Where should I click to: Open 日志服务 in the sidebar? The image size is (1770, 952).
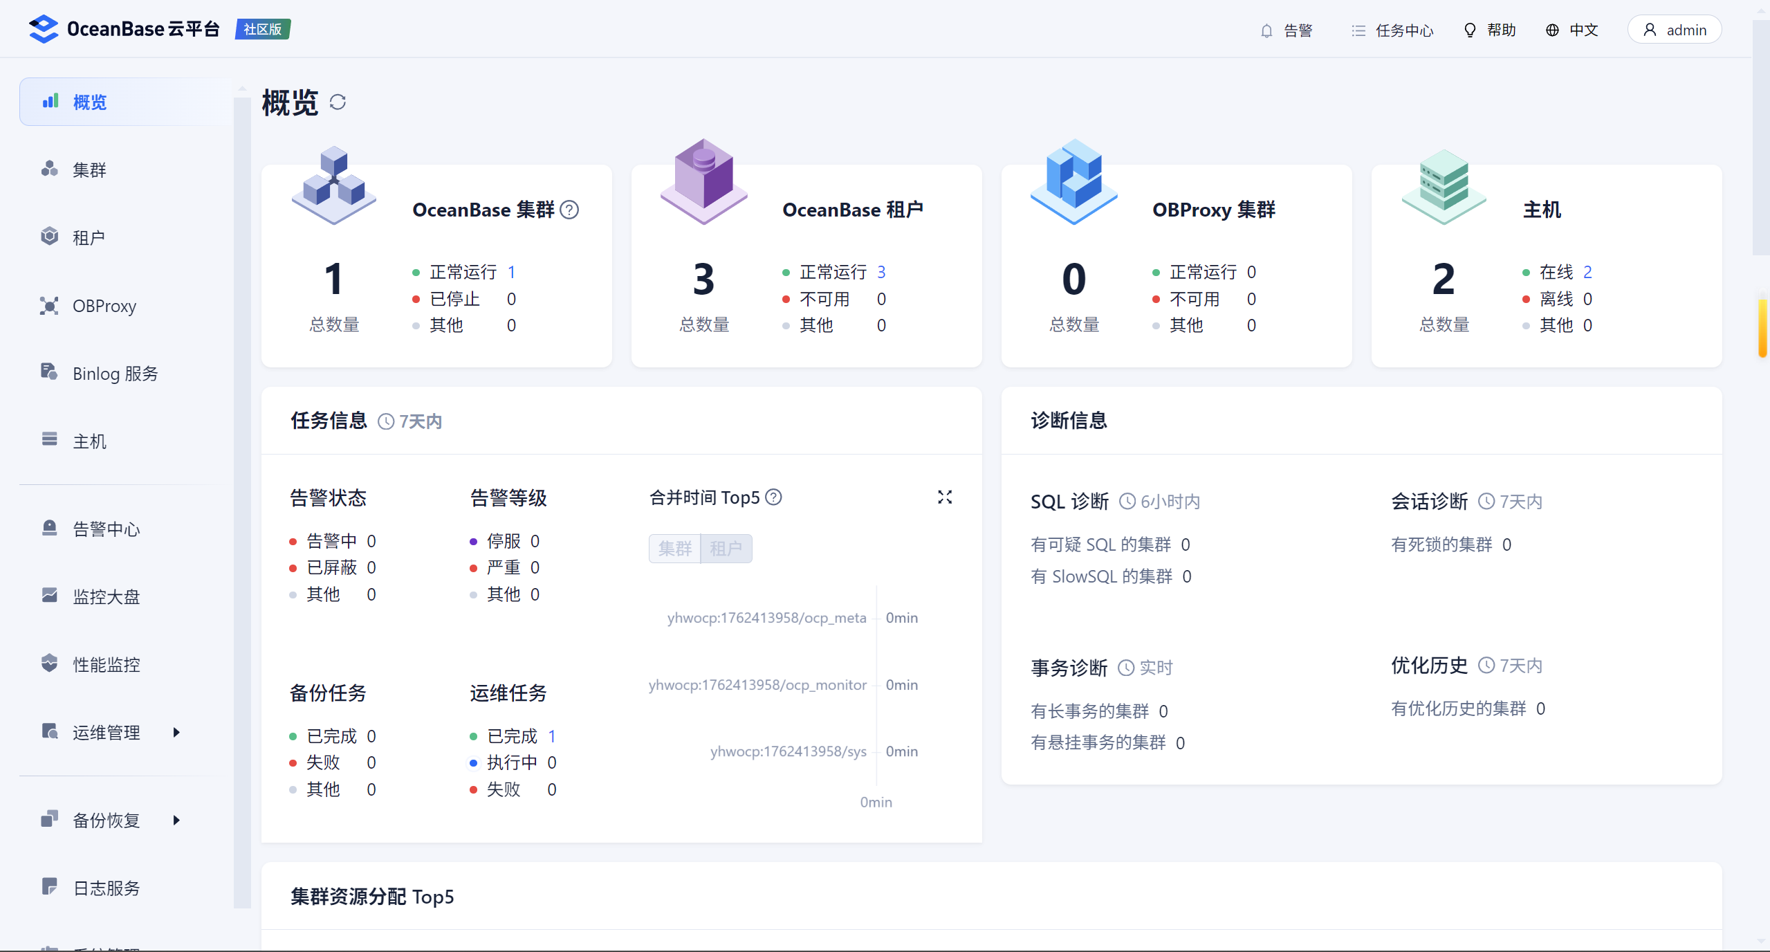(106, 888)
